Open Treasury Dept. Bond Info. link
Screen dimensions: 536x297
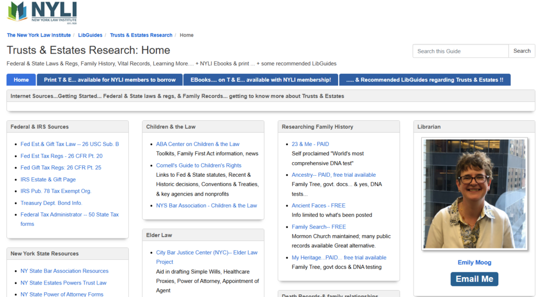tap(51, 203)
